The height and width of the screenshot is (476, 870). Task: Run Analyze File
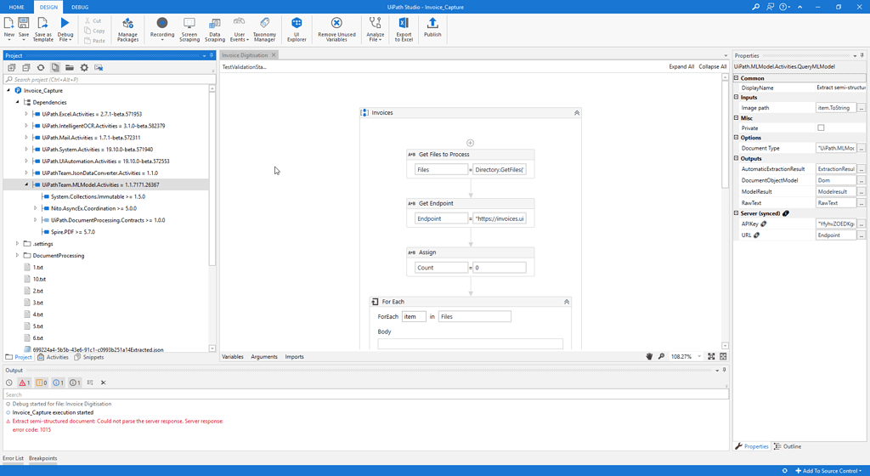click(x=375, y=29)
